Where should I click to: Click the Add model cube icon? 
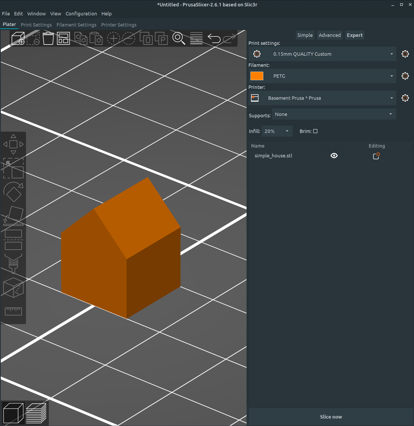(x=18, y=38)
